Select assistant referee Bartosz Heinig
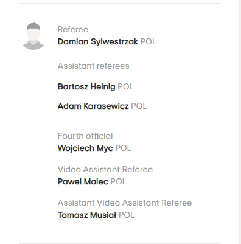This screenshot has height=244, width=241. (x=86, y=87)
